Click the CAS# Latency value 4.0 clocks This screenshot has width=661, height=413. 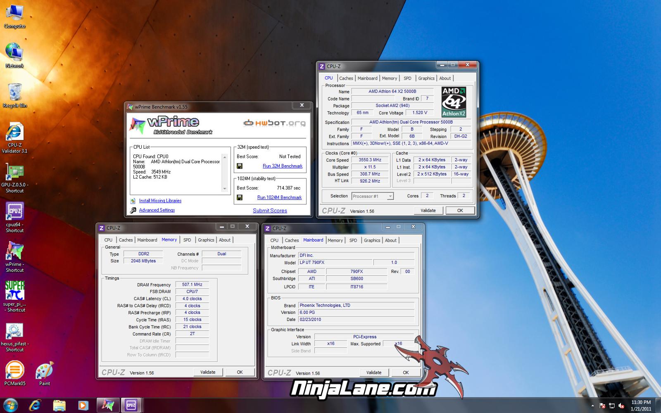tap(192, 299)
